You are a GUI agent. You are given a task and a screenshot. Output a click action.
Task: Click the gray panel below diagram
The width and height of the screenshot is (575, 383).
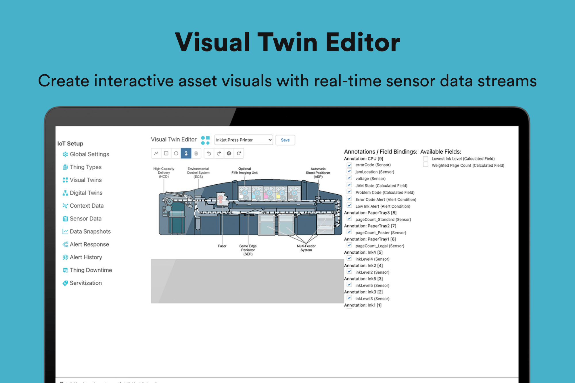247,281
